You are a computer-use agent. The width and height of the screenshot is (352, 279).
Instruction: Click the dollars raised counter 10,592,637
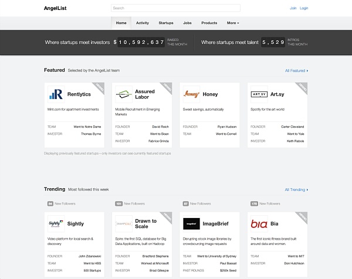[141, 42]
